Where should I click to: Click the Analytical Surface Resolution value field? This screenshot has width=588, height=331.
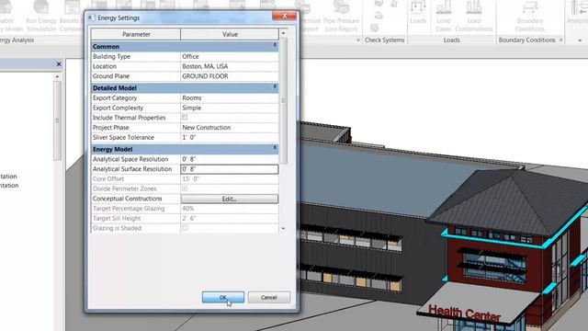230,169
